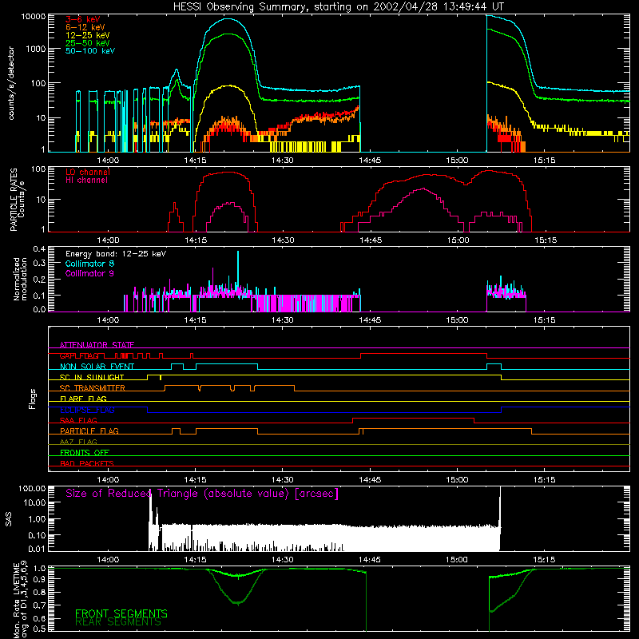The width and height of the screenshot is (639, 639).
Task: Click the HESSI Observing Summary title
Action: (x=338, y=7)
